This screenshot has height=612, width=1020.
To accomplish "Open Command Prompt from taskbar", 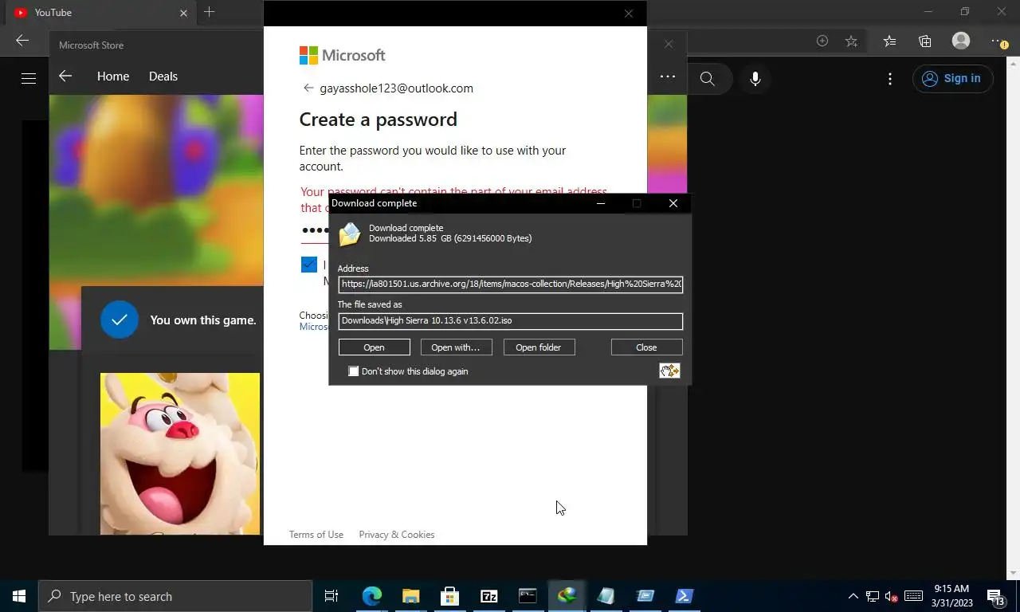I will tap(528, 596).
